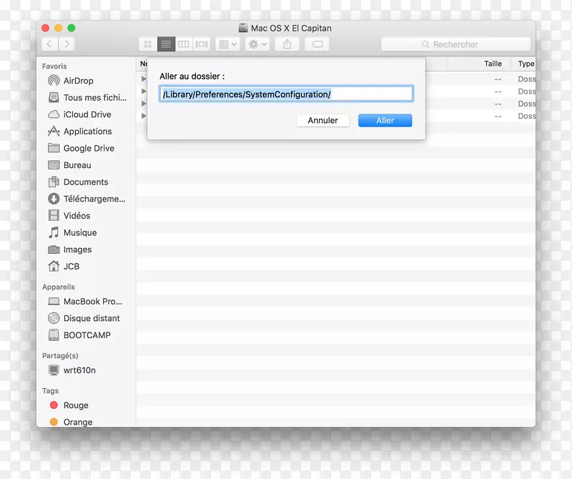The image size is (572, 479).
Task: Sort by the Taille column header
Action: pos(492,64)
